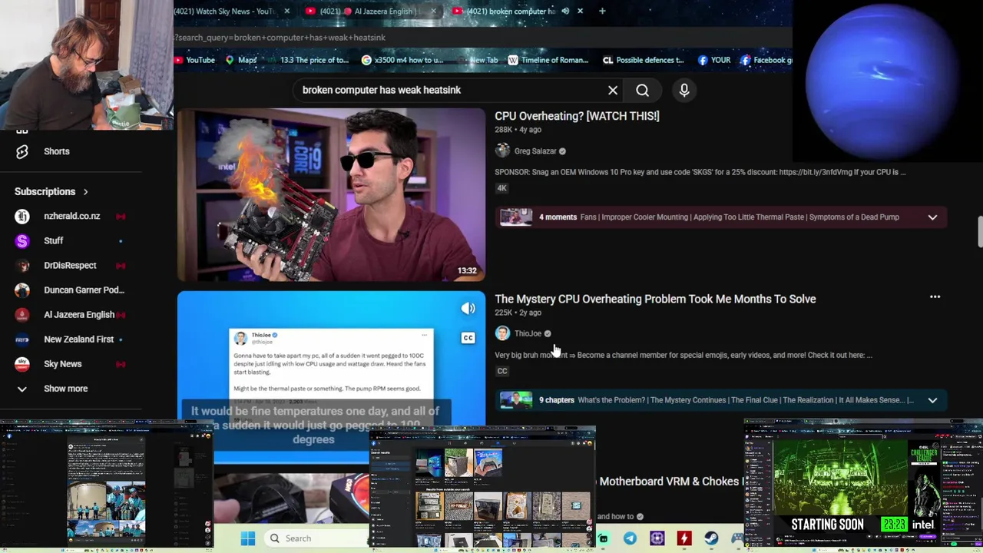Click nzherald.co.nz channel icon in sidebar
Screen dimensions: 983x553
pos(22,216)
